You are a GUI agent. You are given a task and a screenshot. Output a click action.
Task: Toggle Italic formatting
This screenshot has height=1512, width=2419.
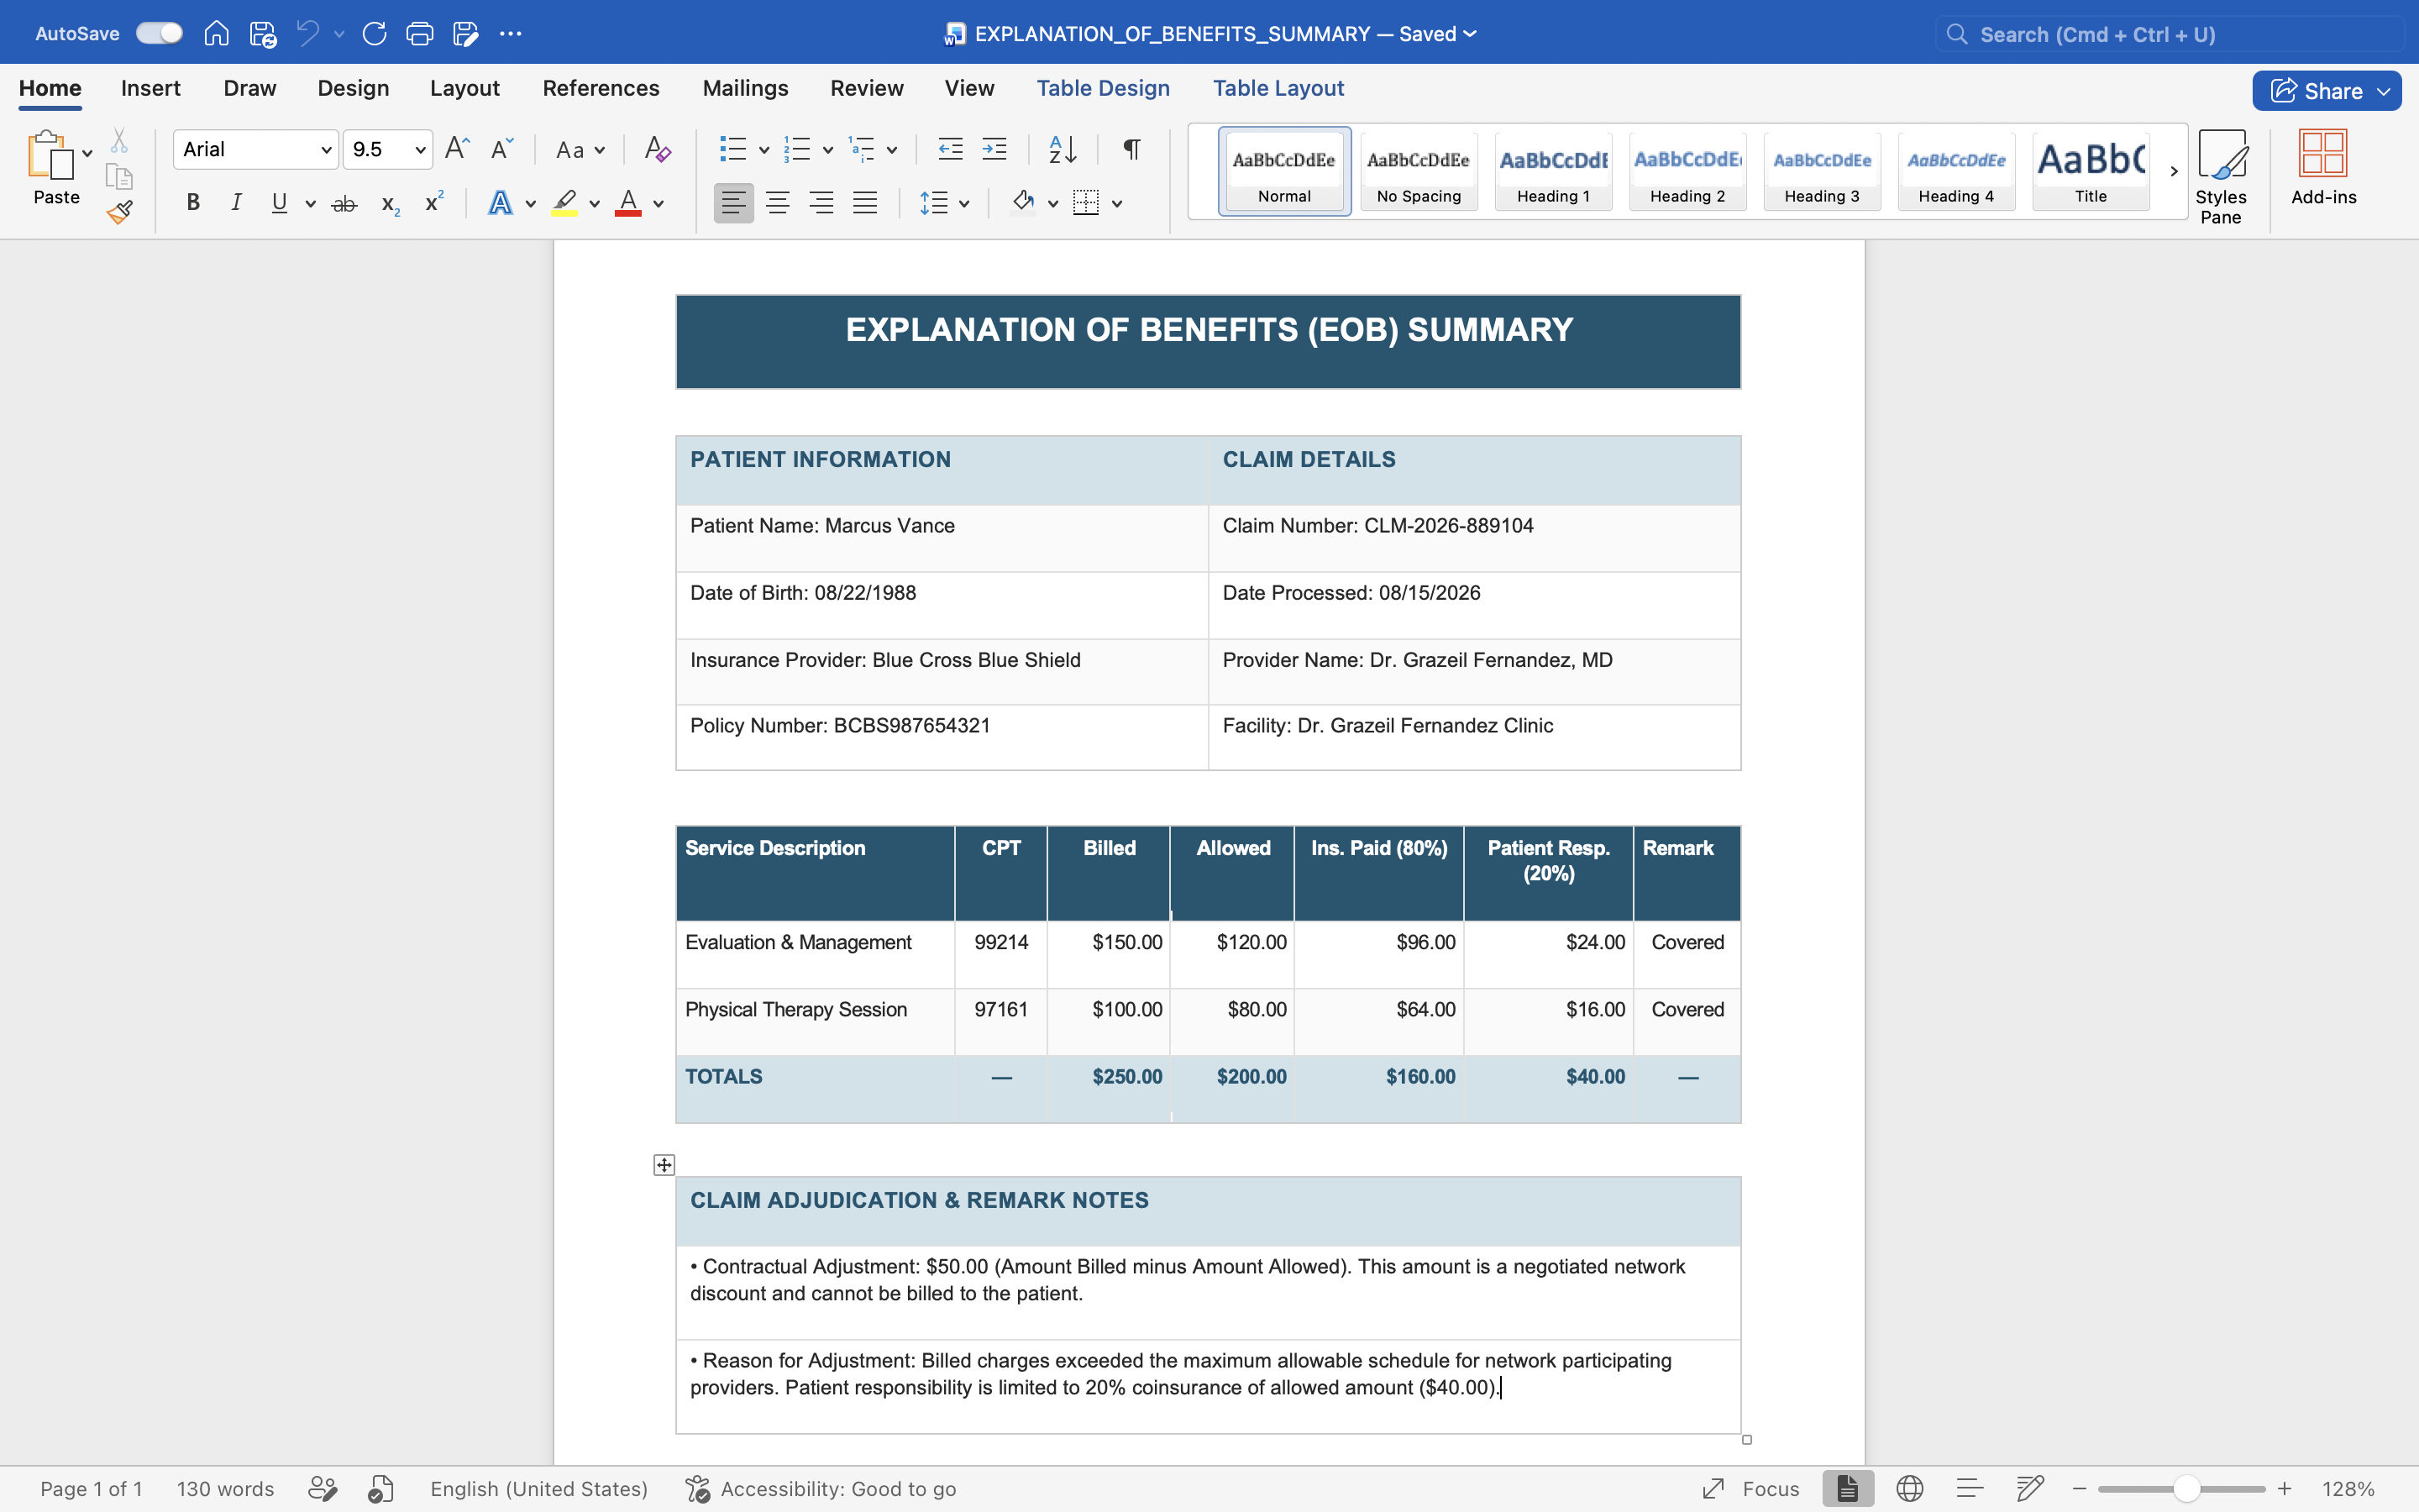click(236, 204)
